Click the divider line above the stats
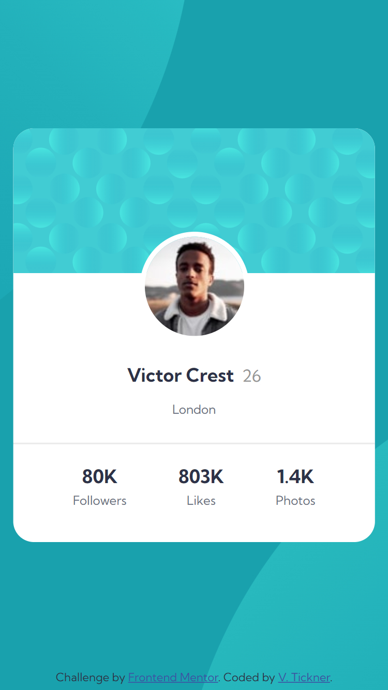This screenshot has height=690, width=388. pos(194,443)
